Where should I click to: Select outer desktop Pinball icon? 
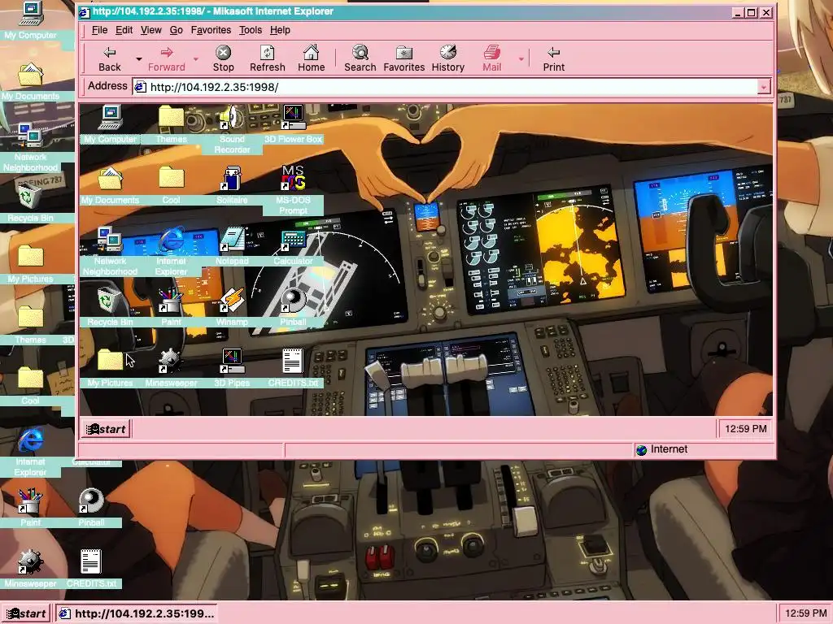tap(91, 509)
